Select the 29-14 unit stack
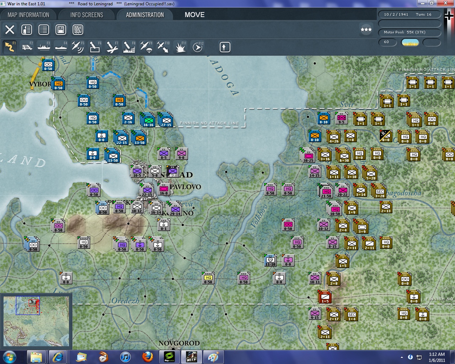Viewport: 455px width, 364px height. point(175,209)
